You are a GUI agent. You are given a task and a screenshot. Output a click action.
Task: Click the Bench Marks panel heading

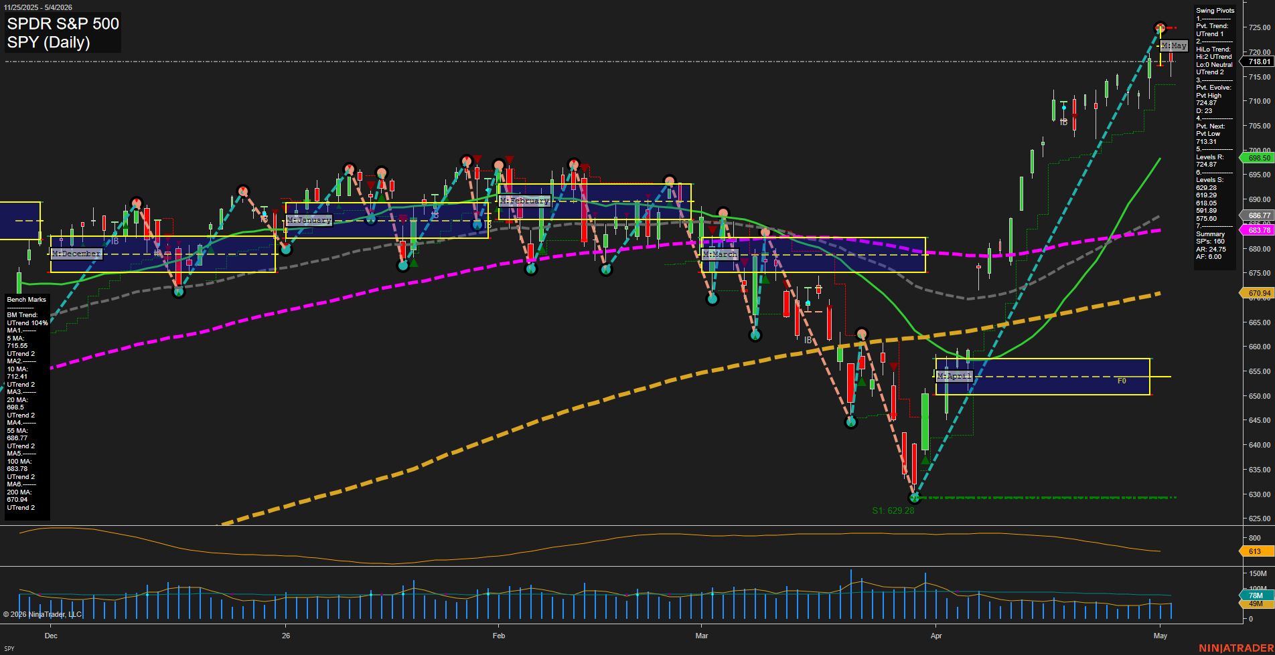tap(27, 300)
